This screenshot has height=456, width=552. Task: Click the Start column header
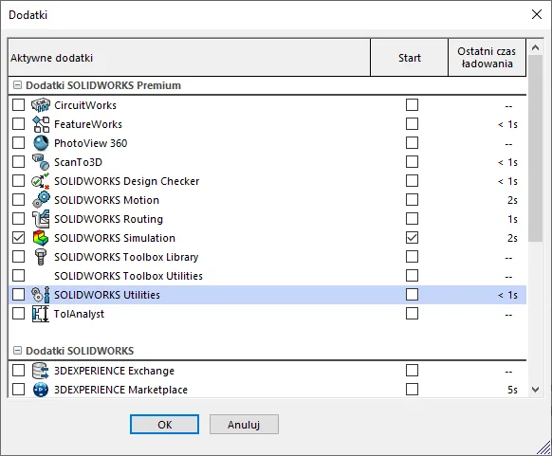410,57
